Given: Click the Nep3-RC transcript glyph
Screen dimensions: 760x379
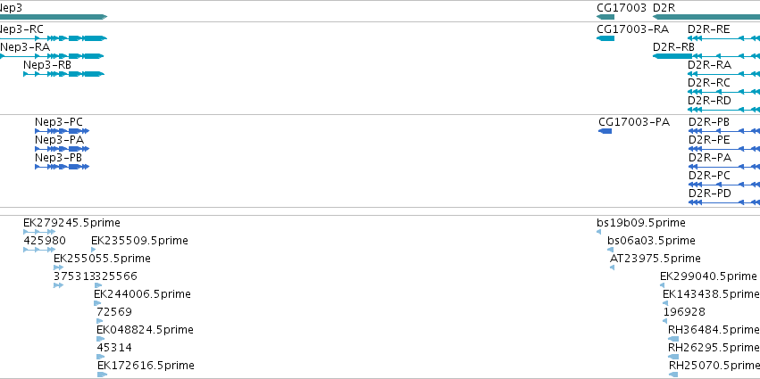Looking at the screenshot, I should [x=54, y=38].
